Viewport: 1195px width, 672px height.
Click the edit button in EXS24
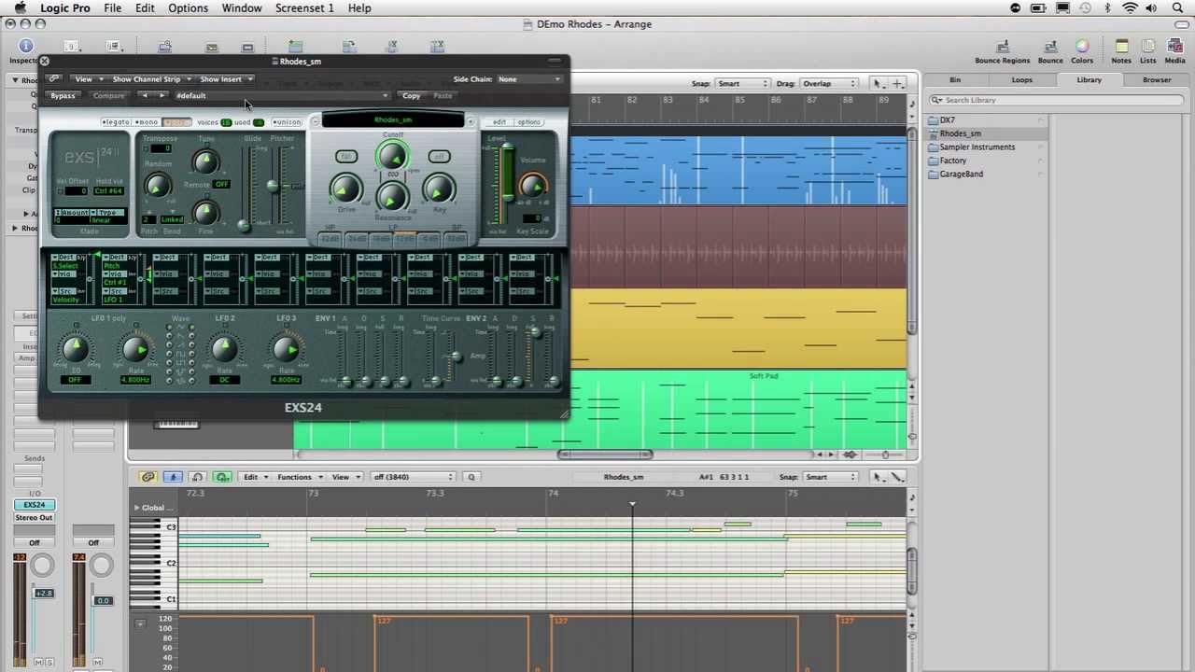coord(499,122)
